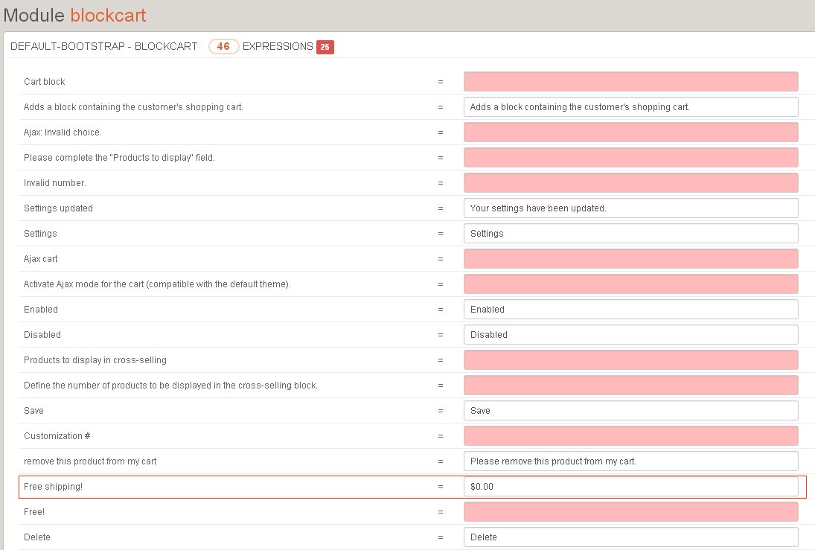Screen dimensions: 815x550
Task: Click the empty translation field for 'Cart block'
Action: point(631,82)
